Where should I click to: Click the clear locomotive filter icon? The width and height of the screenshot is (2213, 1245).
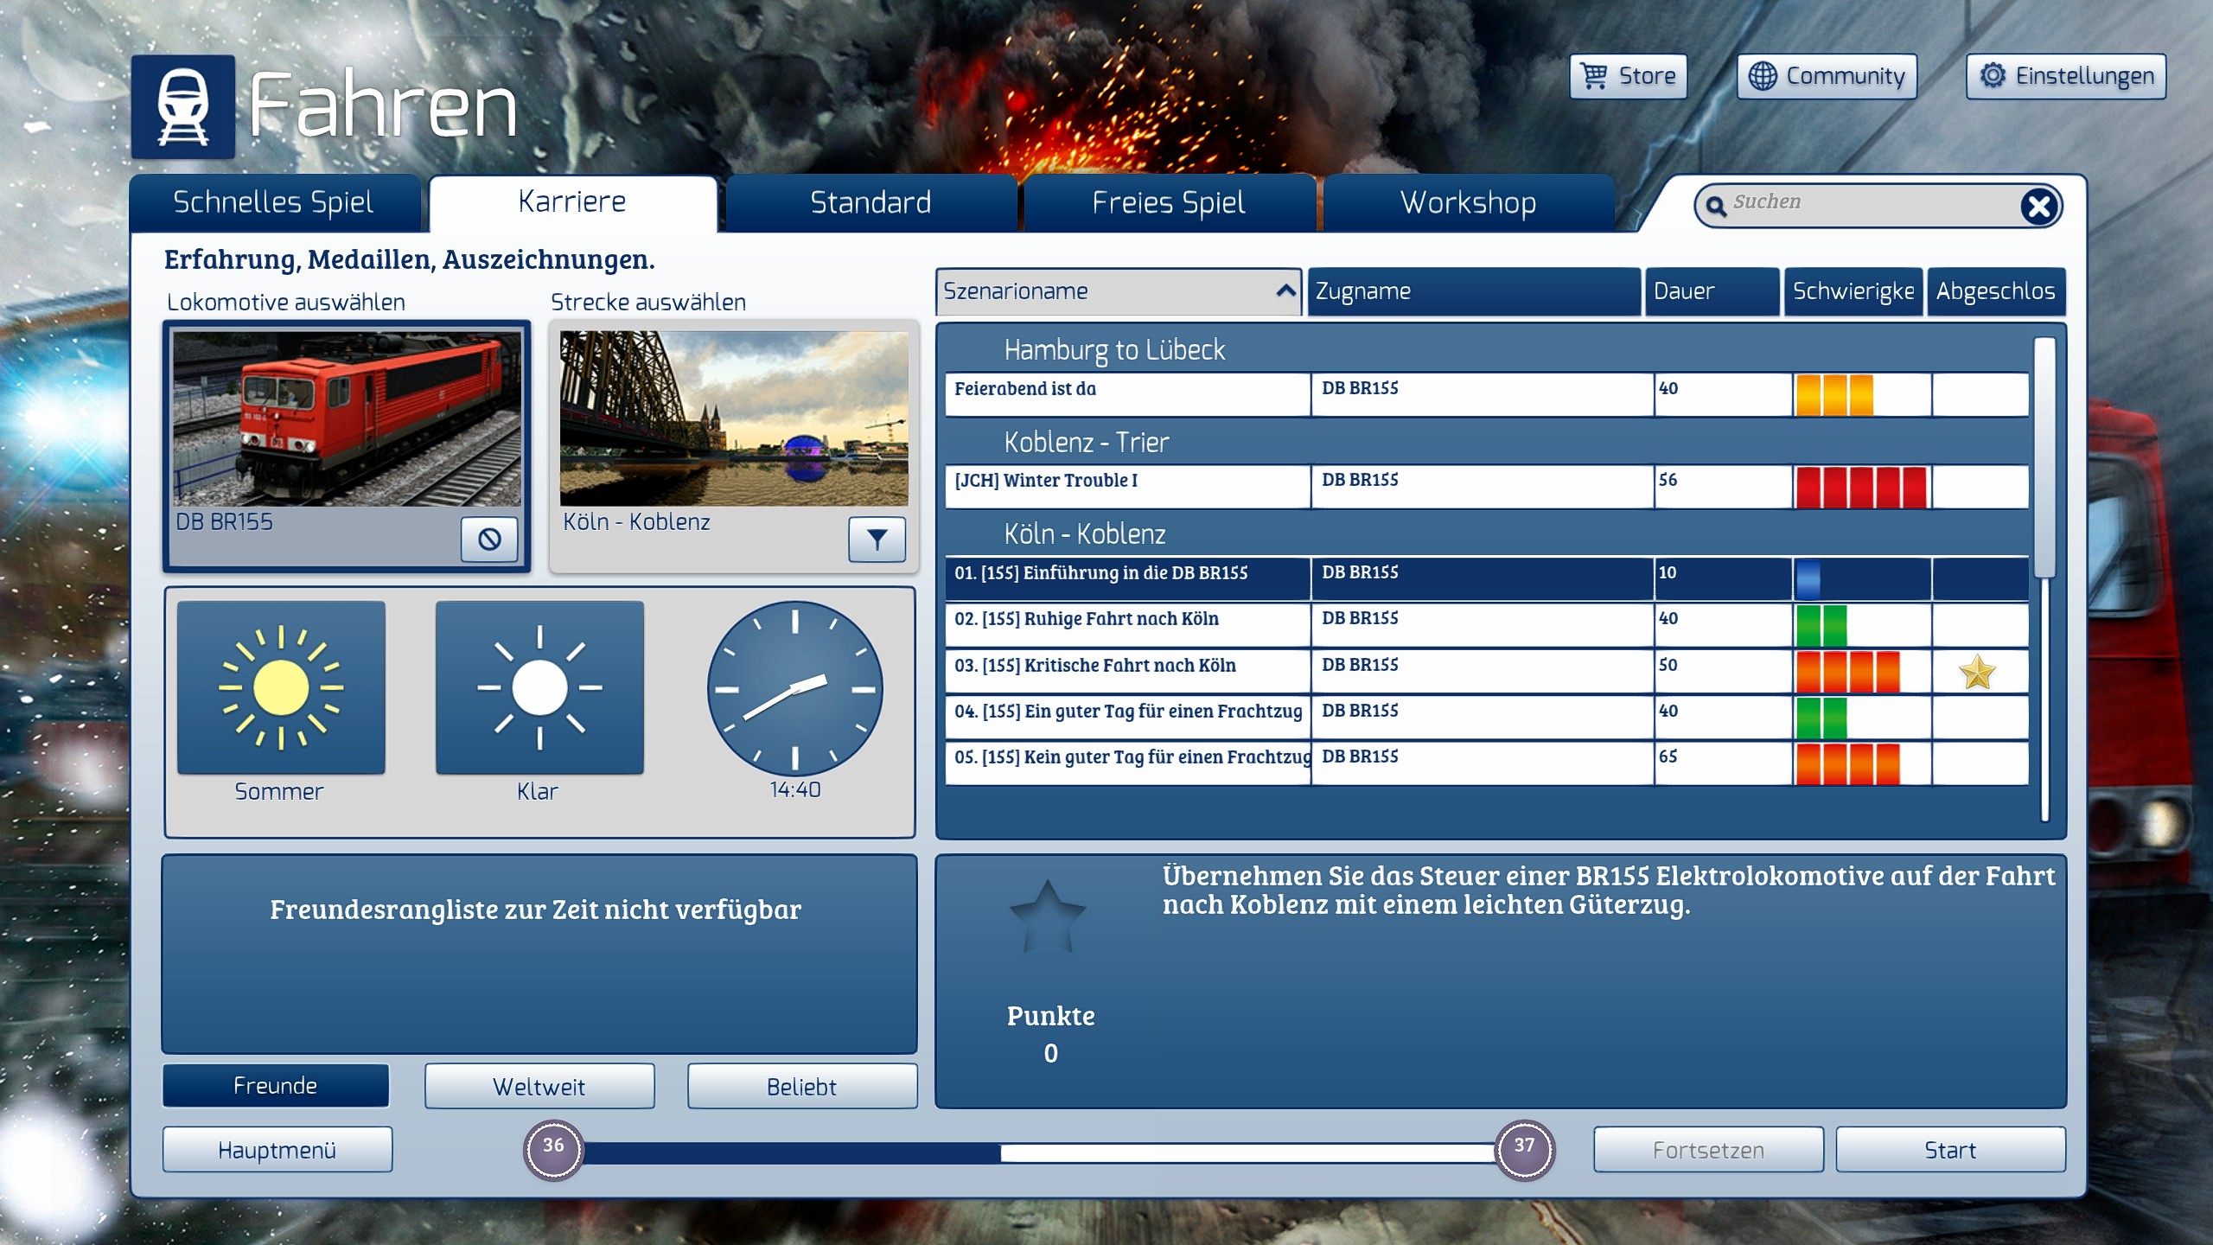click(x=489, y=539)
